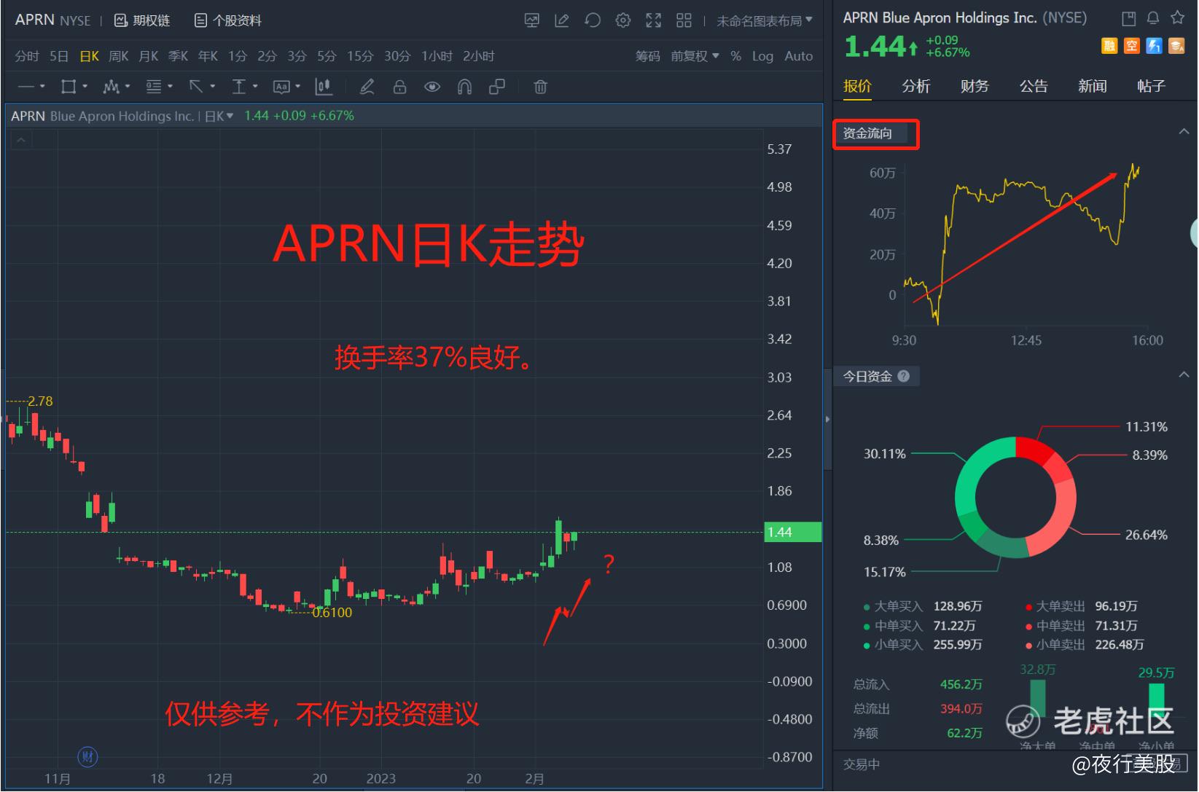Click the help icon next to 今日资金
The width and height of the screenshot is (1199, 792).
coord(904,376)
